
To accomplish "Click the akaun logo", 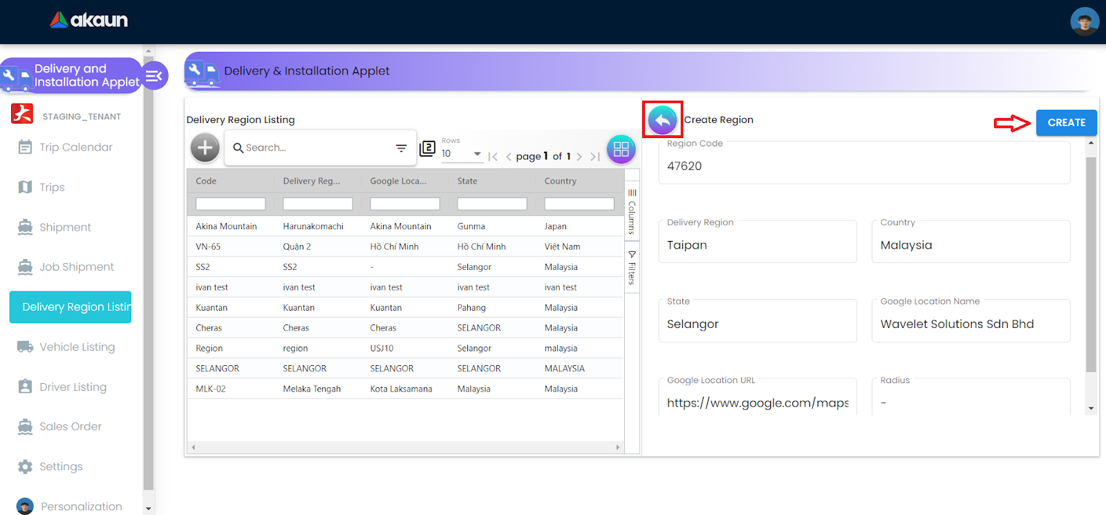I will coord(89,21).
